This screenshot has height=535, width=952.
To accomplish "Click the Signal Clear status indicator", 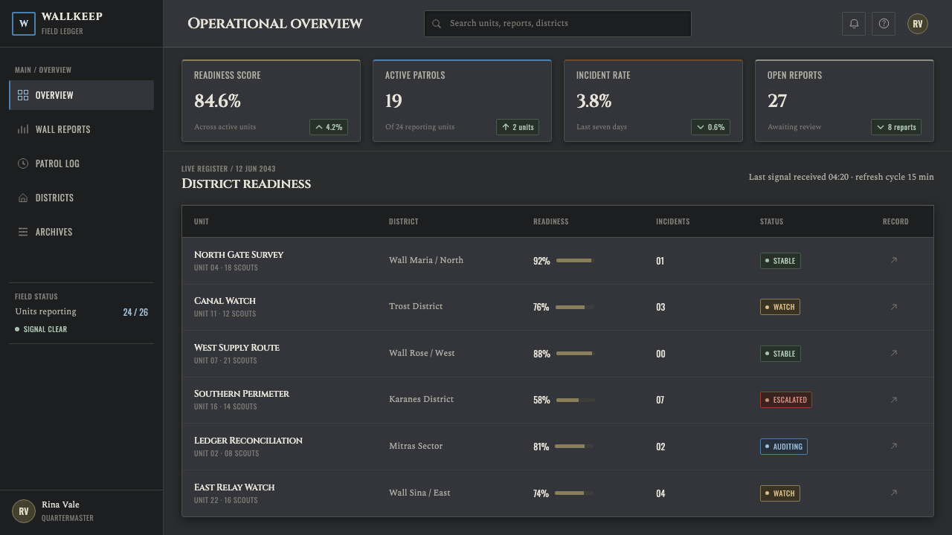I will click(x=41, y=329).
